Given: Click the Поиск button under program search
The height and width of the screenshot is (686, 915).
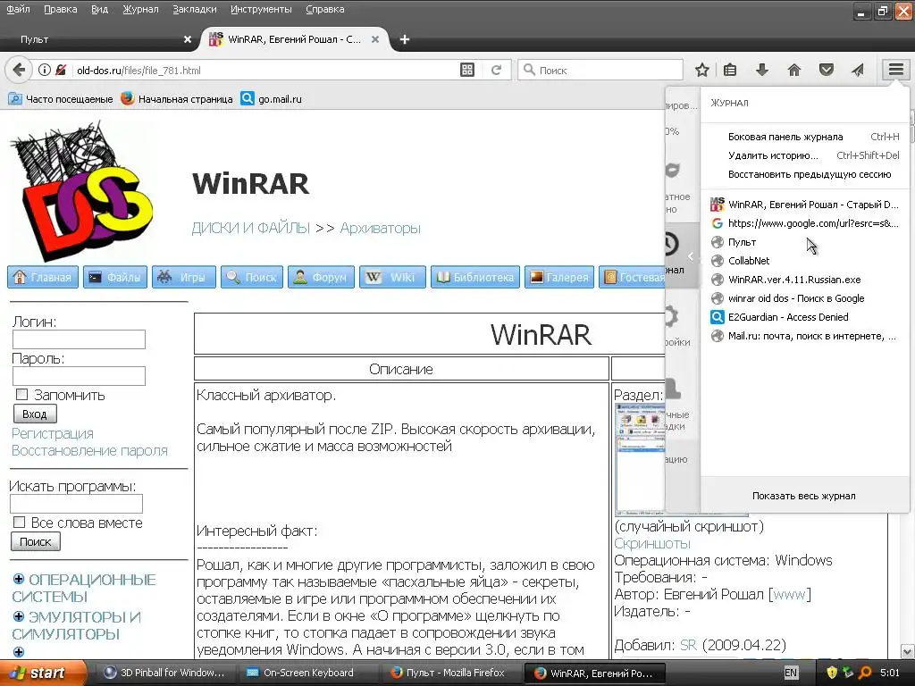Looking at the screenshot, I should (x=36, y=541).
